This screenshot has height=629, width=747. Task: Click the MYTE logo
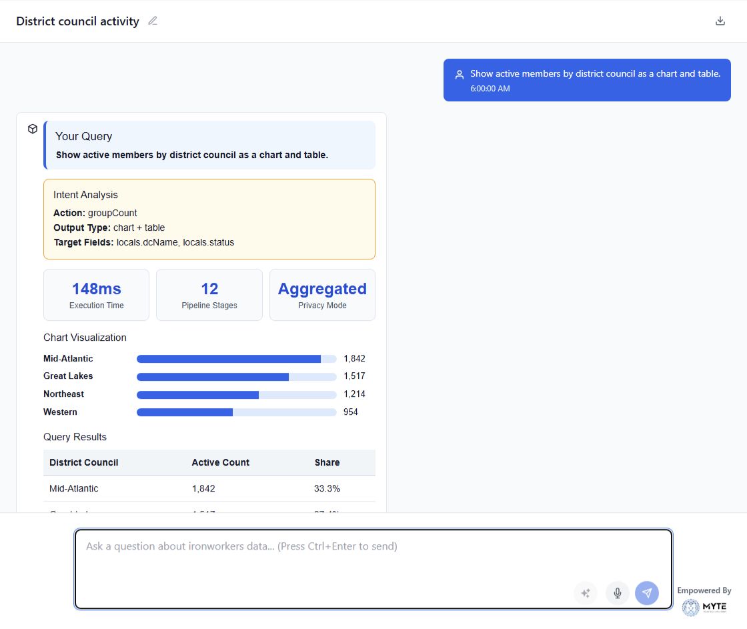[x=704, y=607]
